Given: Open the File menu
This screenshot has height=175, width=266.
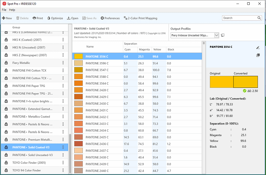Looking at the screenshot, I should coord(4,10).
